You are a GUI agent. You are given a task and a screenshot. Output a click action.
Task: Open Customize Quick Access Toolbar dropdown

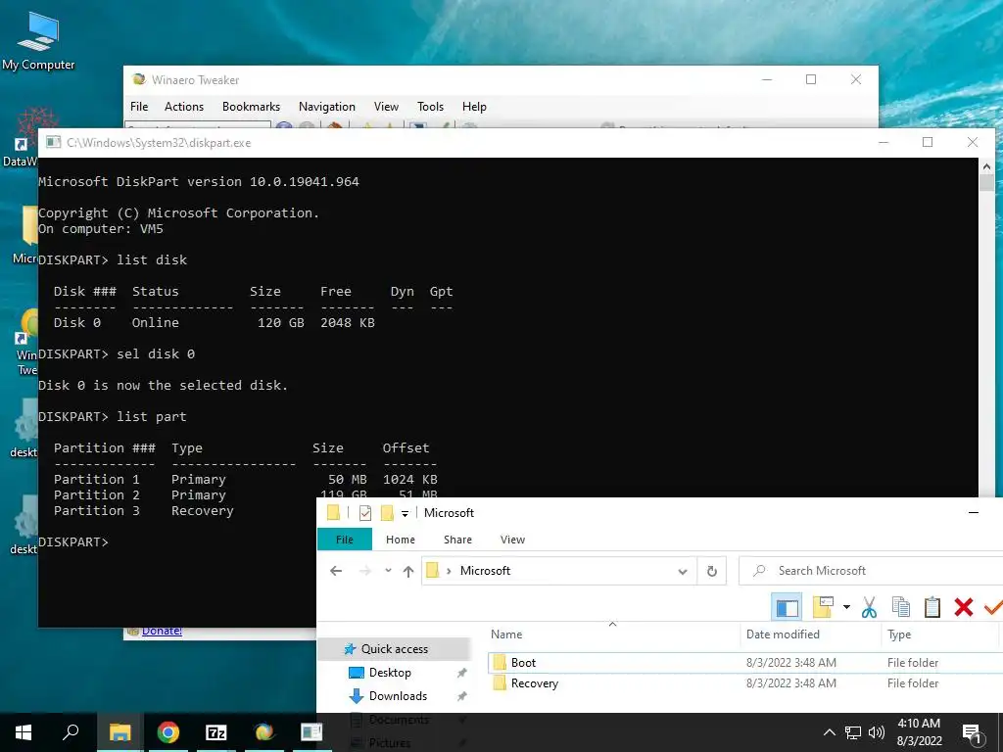pos(405,513)
